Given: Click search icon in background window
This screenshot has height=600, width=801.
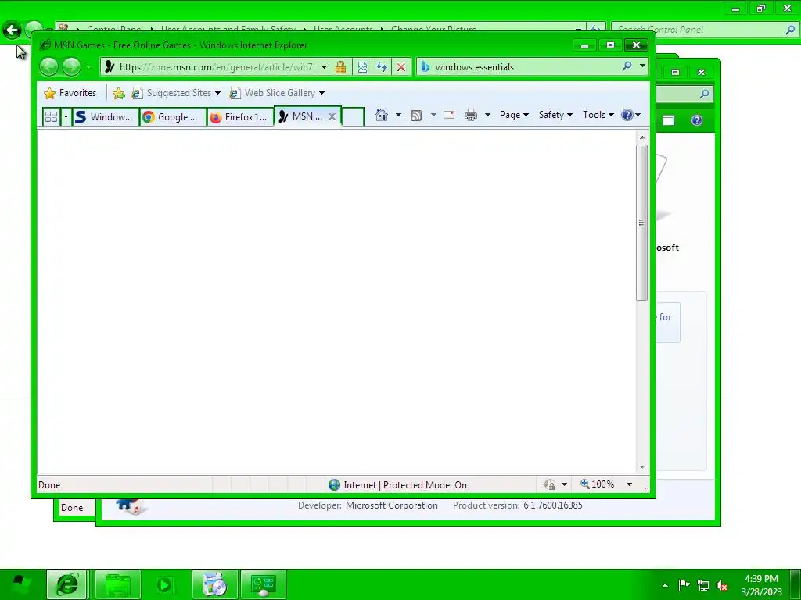Looking at the screenshot, I should 705,94.
